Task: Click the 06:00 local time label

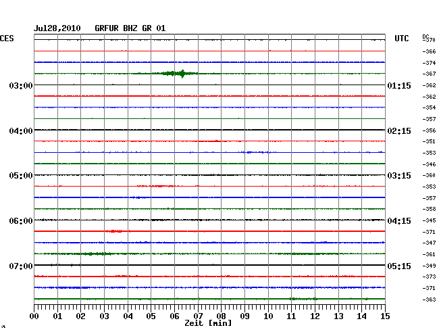Action: coord(21,221)
